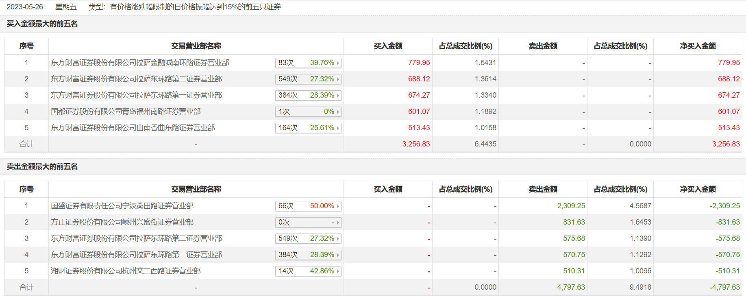Select ratio value 1.5431
The height and width of the screenshot is (297, 746).
pyautogui.click(x=485, y=63)
